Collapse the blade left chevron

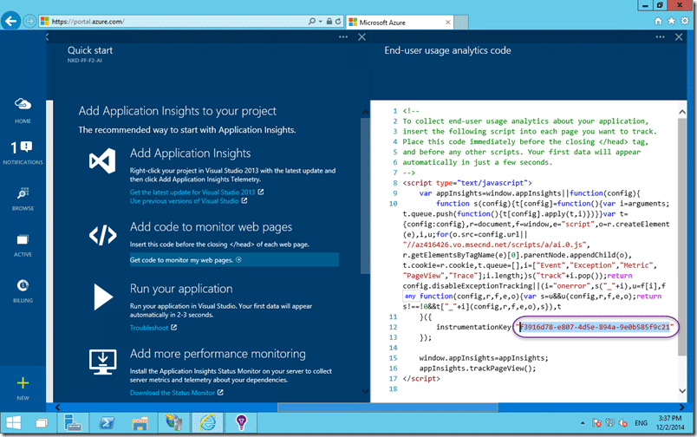(x=48, y=37)
